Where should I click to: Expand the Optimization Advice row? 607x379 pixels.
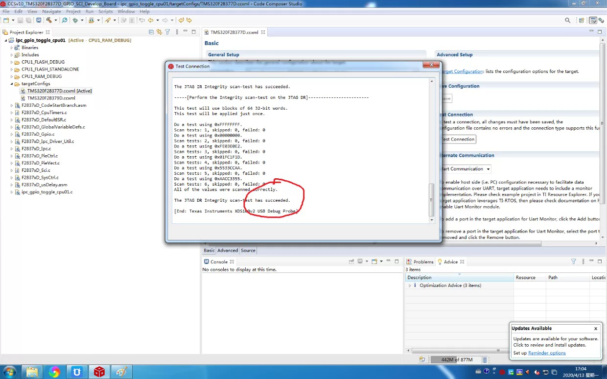coord(410,285)
